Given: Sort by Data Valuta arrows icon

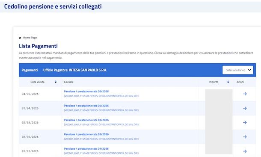Looking at the screenshot, I should tap(56, 82).
